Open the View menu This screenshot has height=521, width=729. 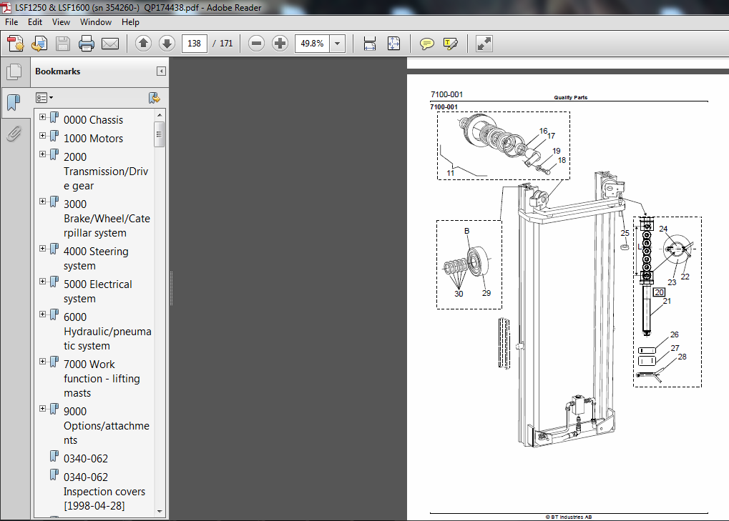(61, 22)
